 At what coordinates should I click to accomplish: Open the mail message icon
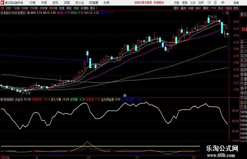point(223,3)
